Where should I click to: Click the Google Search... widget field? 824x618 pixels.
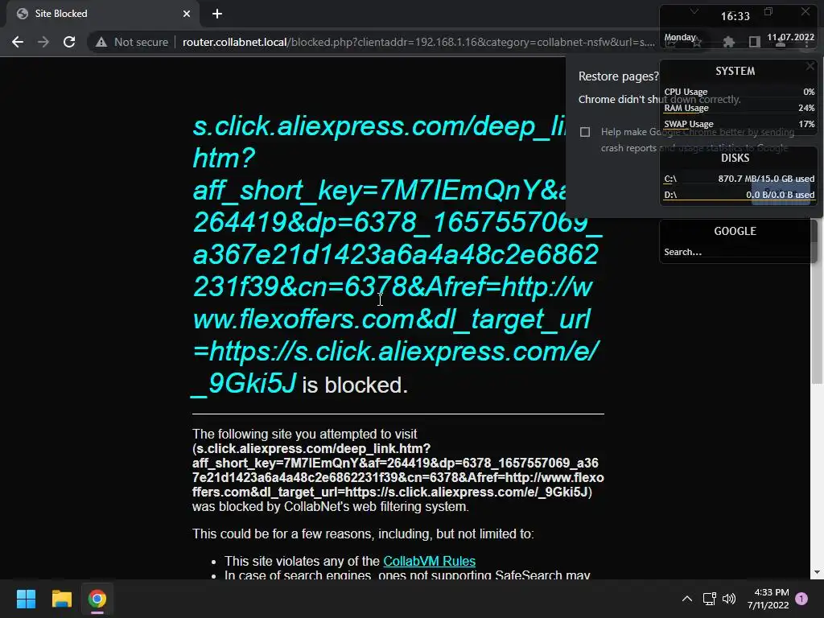point(735,252)
